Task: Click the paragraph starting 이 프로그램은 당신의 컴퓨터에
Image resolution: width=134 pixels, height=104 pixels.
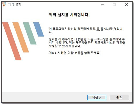Action: pyautogui.click(x=86, y=31)
